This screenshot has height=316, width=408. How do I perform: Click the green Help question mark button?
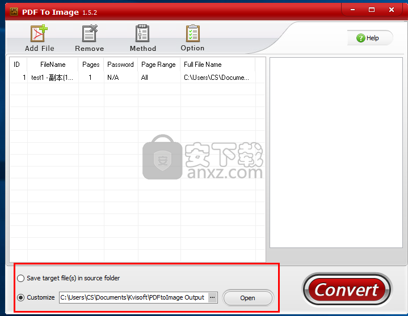click(370, 38)
